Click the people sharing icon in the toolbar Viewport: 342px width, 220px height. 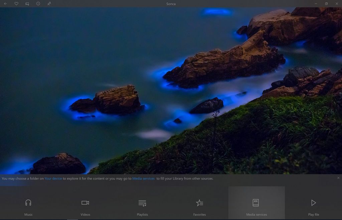[49, 4]
